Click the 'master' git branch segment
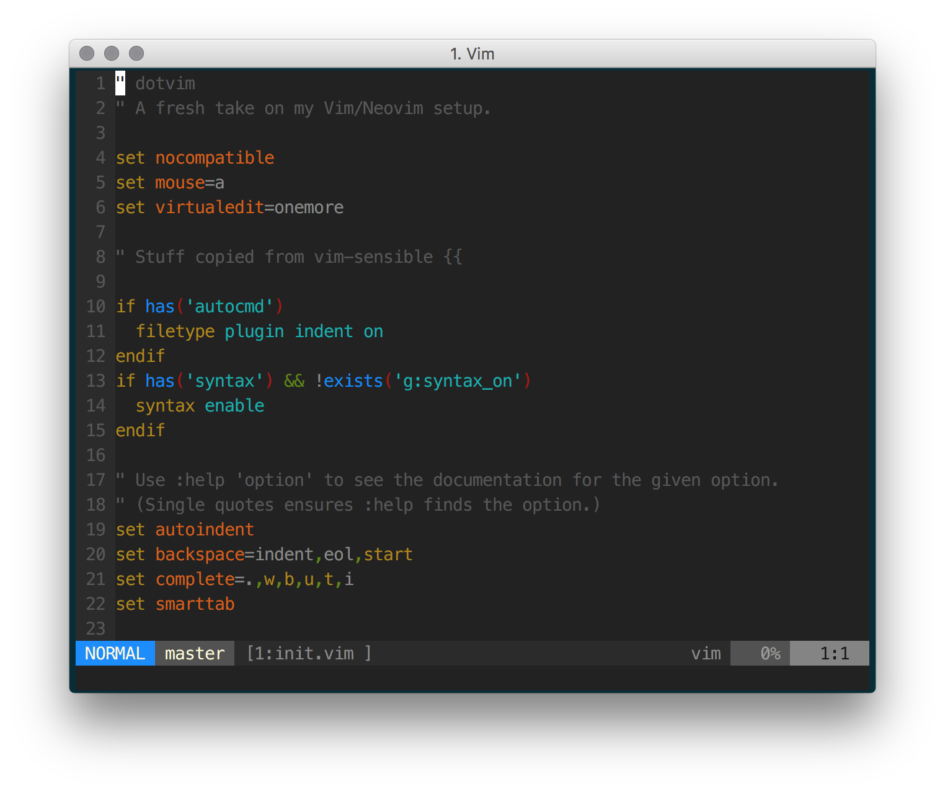Viewport: 945px width, 792px height. point(195,653)
